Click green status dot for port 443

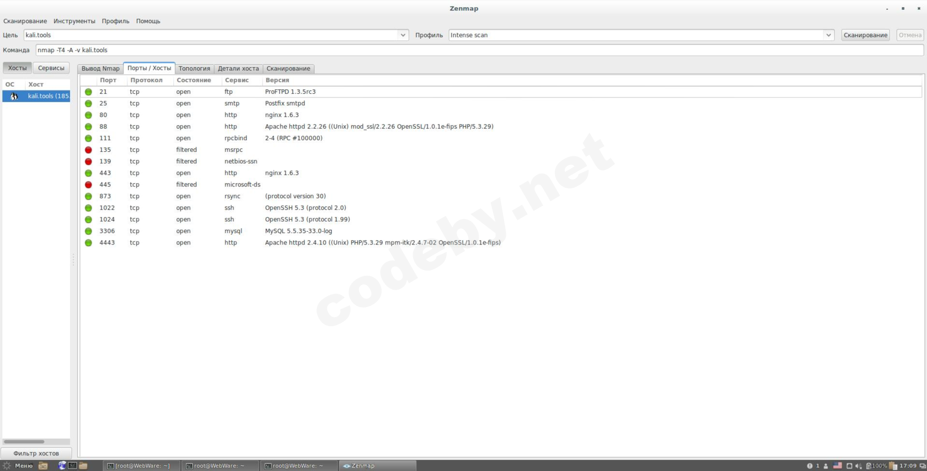pos(88,173)
